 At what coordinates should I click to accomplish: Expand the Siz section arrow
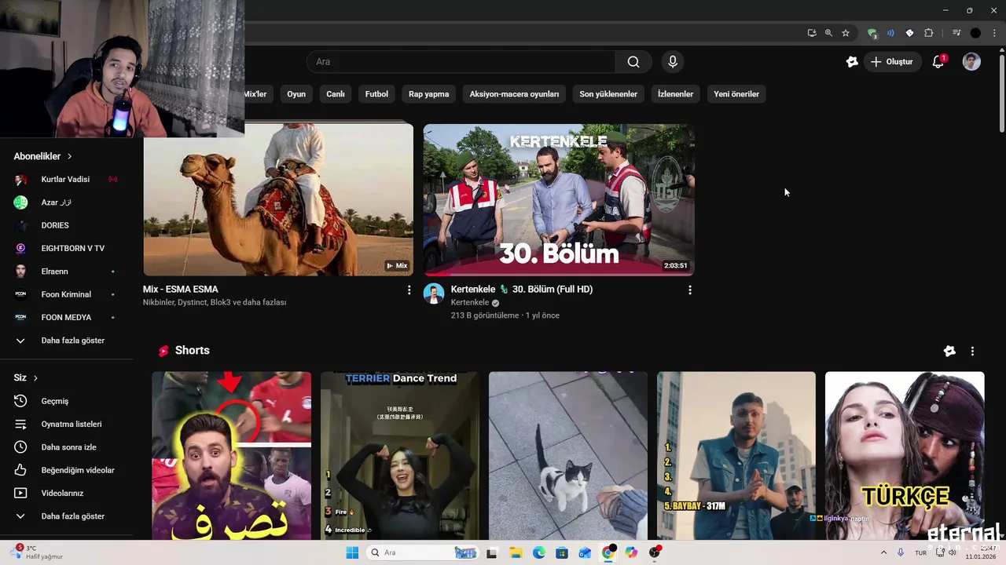[x=35, y=378]
